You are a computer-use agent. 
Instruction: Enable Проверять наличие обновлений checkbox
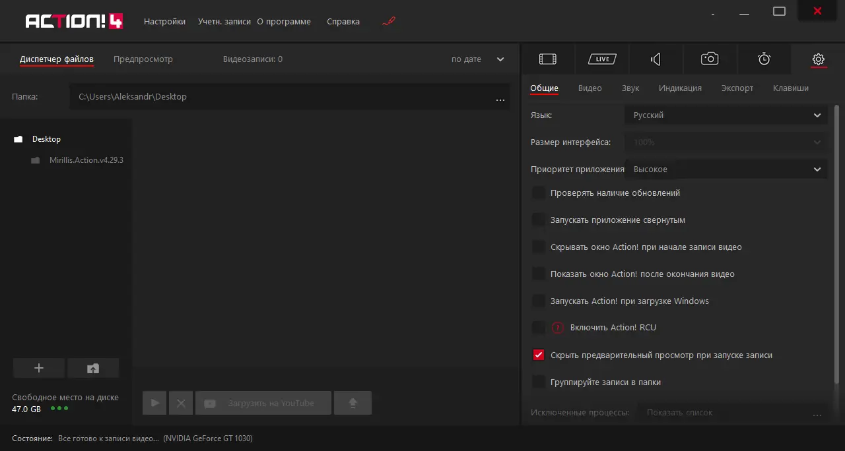tap(539, 193)
